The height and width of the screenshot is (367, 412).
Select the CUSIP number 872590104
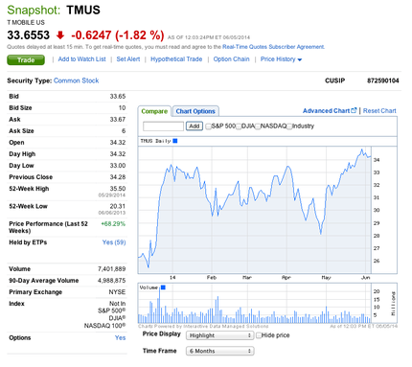(383, 80)
